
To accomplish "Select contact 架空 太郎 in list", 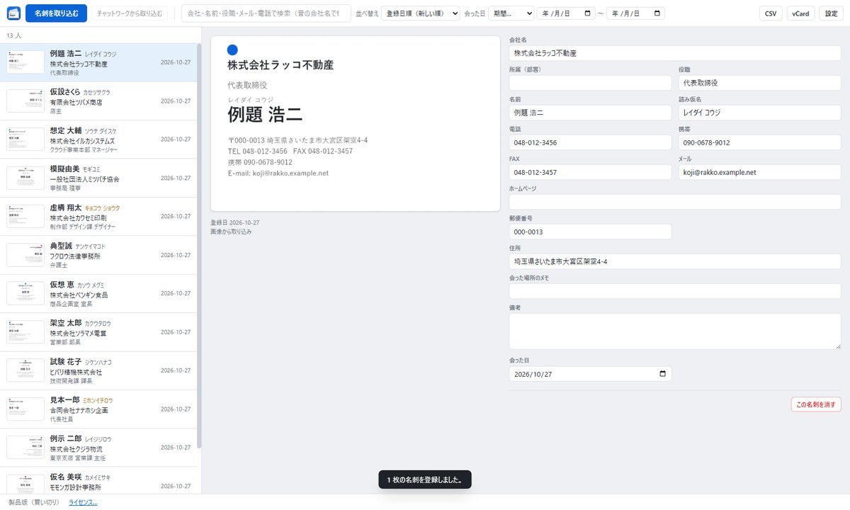I will 98,331.
